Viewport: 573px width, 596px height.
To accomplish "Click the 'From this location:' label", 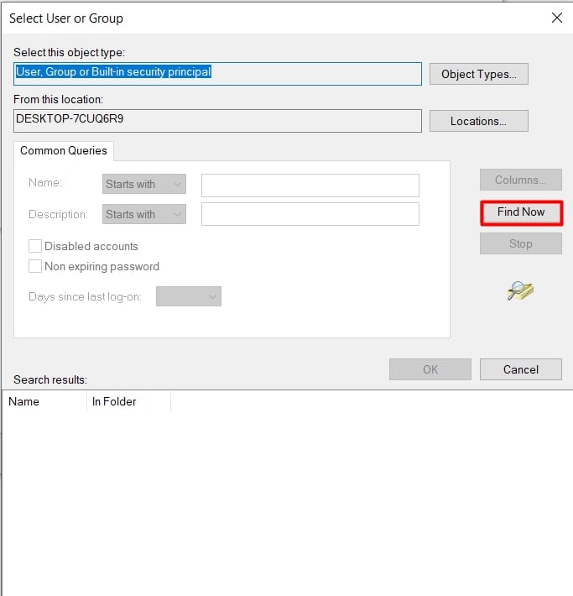I will point(58,100).
